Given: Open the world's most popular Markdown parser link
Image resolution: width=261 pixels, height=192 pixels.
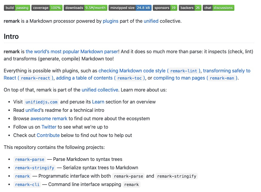Looking at the screenshot, I should (72, 52).
